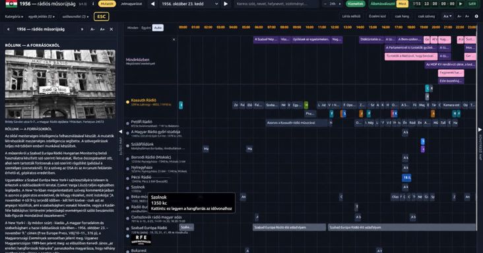Close the Mindeközben events section
The height and width of the screenshot is (253, 483).
point(174,40)
